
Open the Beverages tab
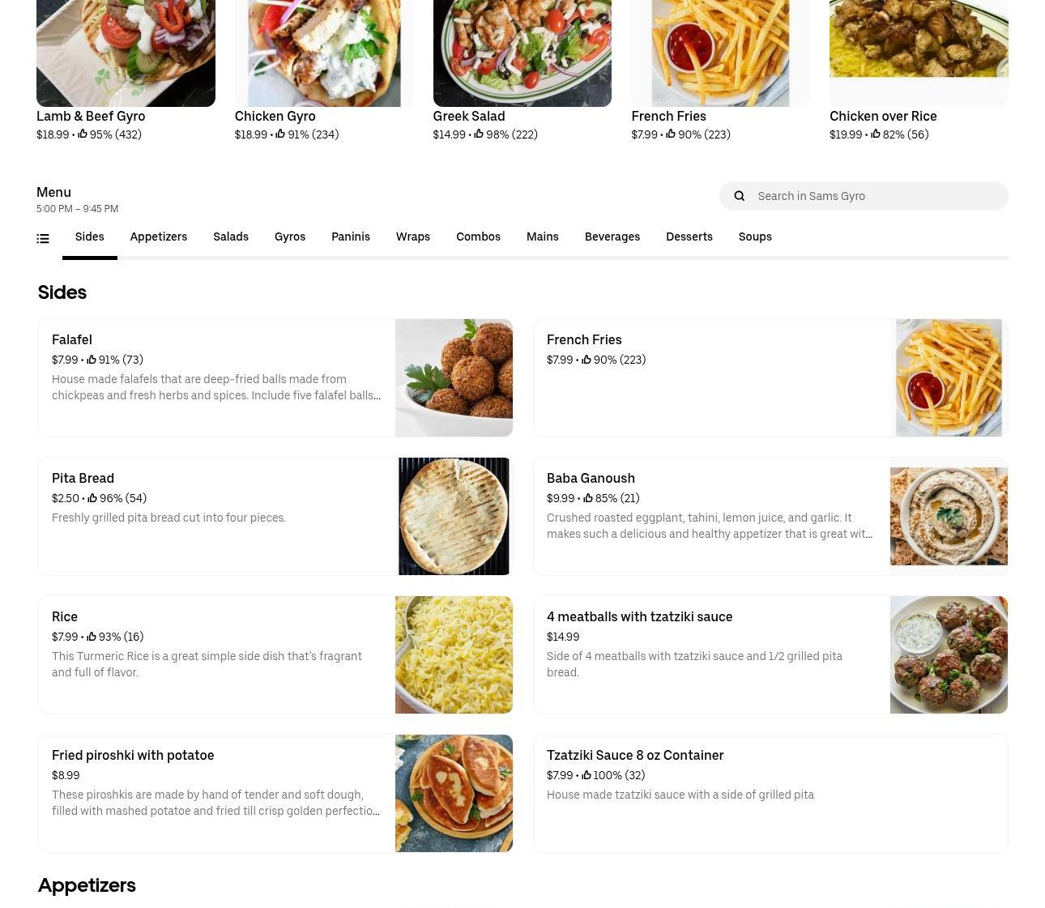pos(612,237)
